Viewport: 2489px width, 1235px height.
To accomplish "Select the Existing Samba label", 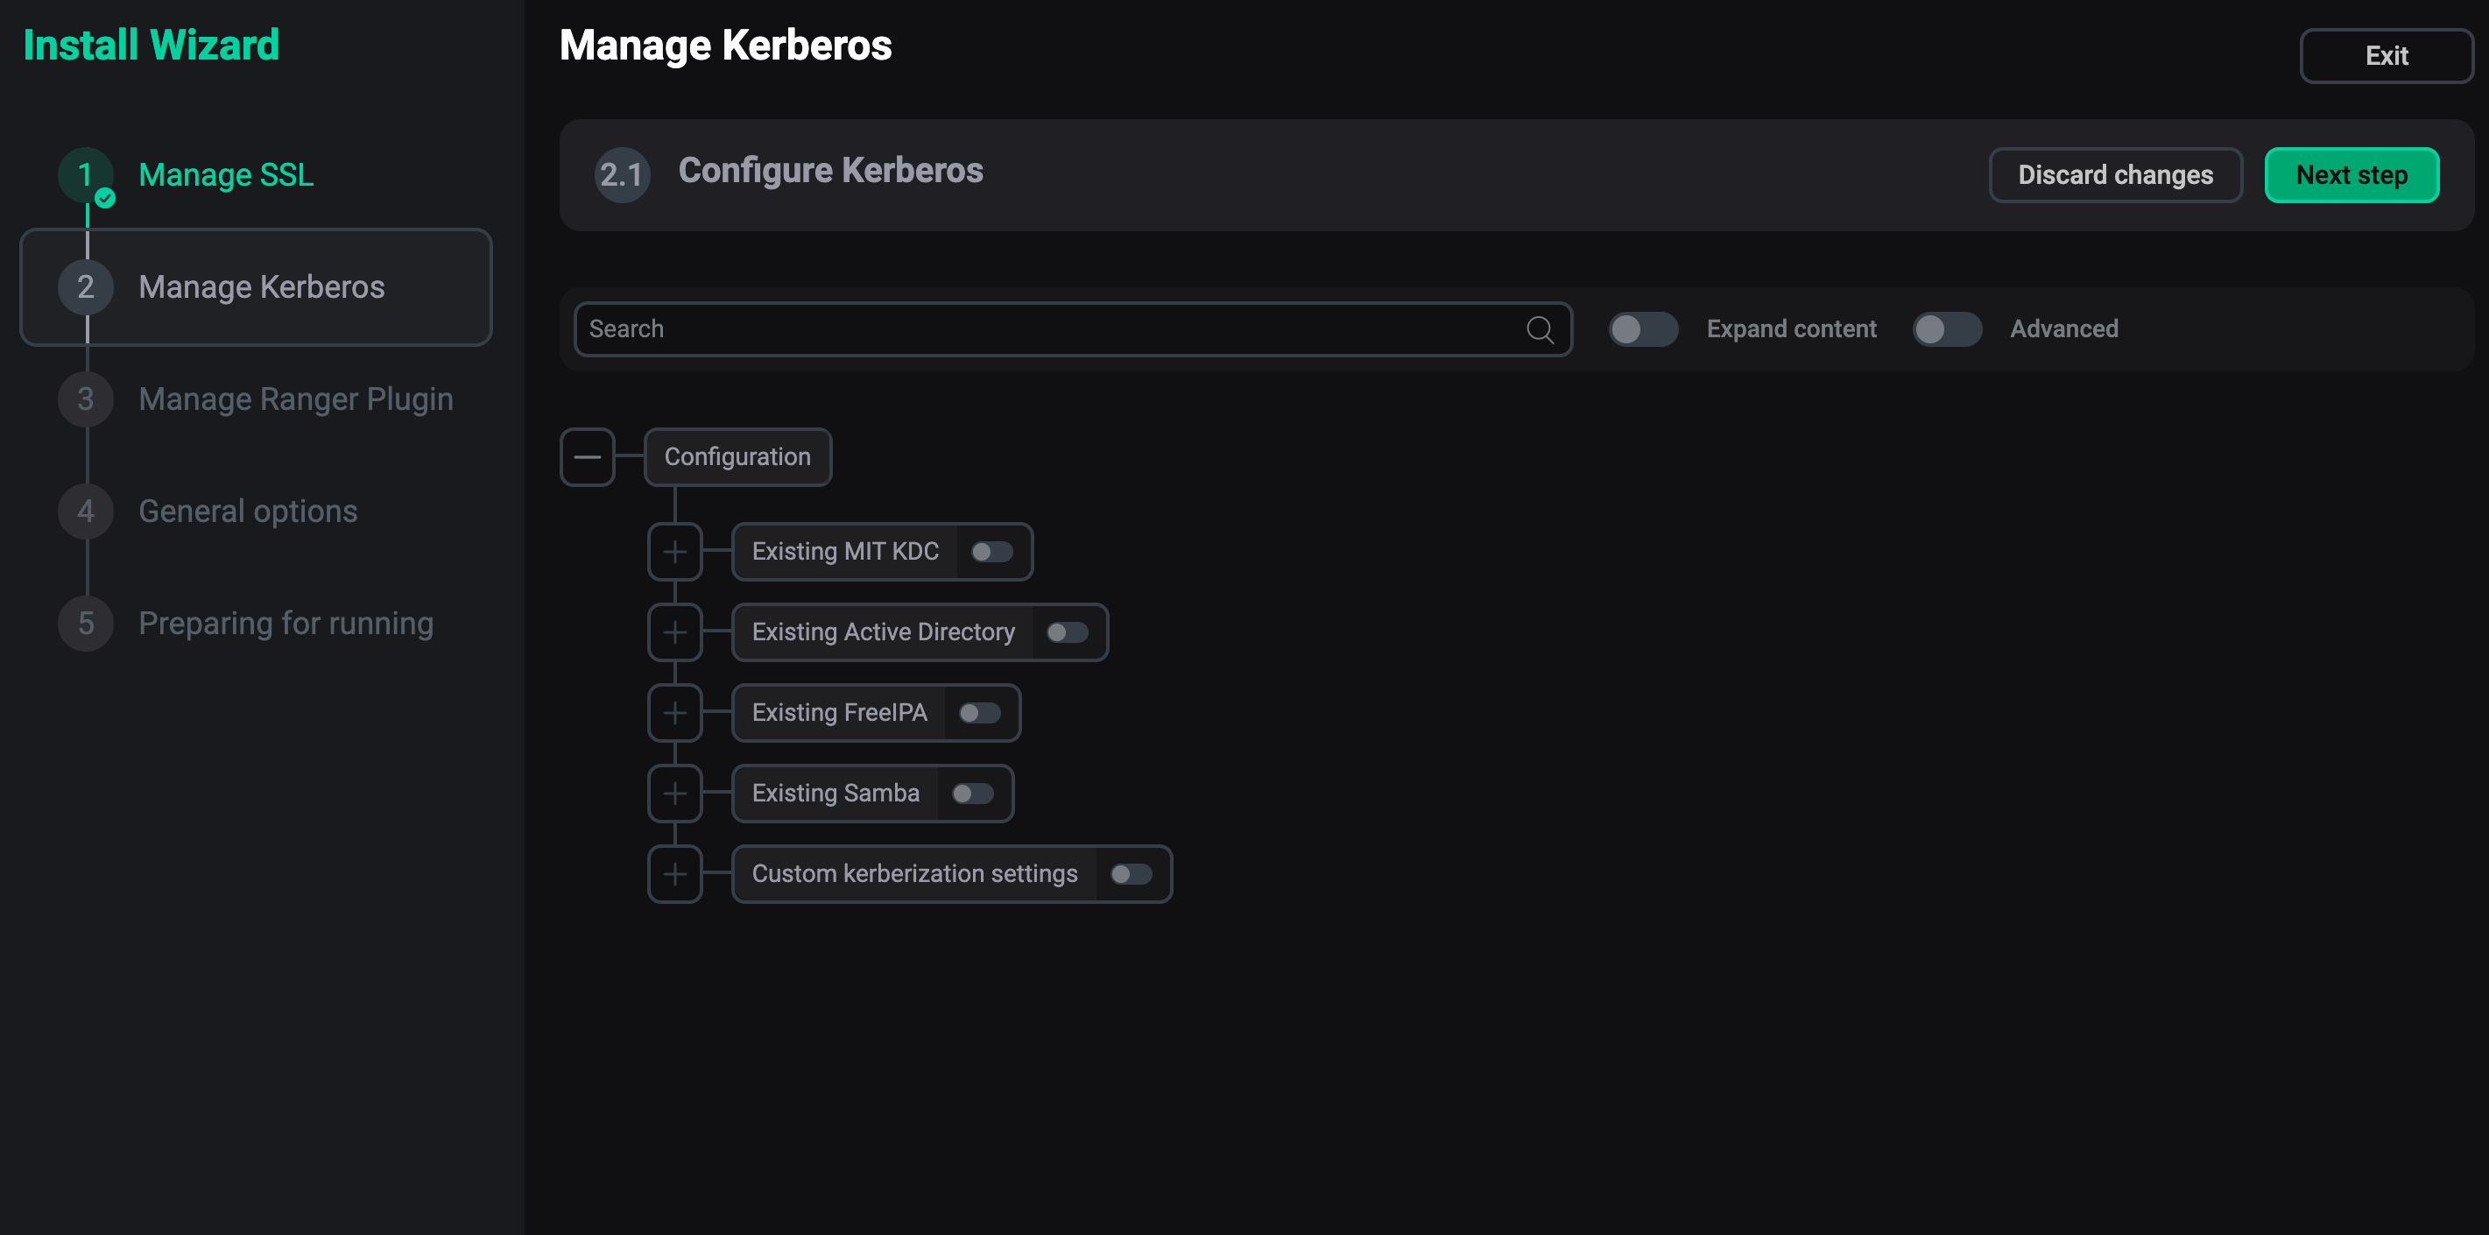I will (835, 794).
